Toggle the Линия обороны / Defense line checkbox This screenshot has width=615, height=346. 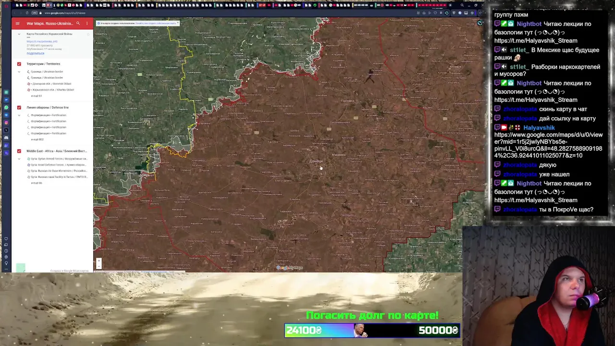[x=19, y=108]
